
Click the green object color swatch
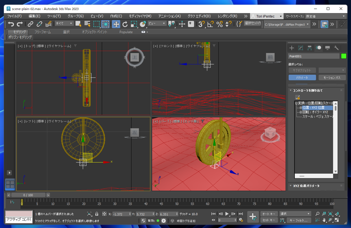pos(344,56)
